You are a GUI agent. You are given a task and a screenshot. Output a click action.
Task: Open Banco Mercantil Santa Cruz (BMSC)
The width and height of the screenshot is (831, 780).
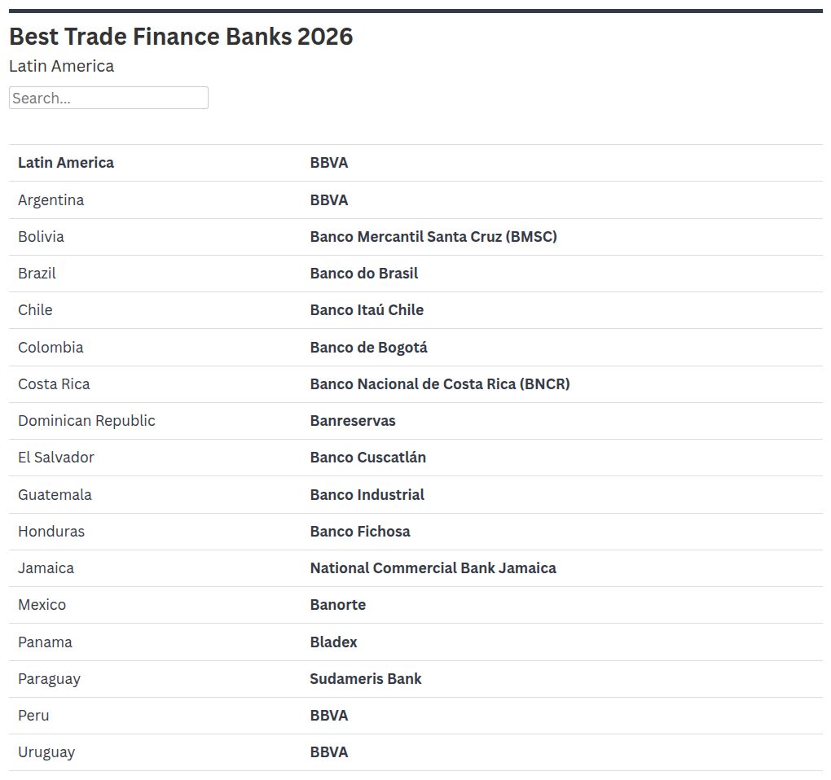point(433,237)
